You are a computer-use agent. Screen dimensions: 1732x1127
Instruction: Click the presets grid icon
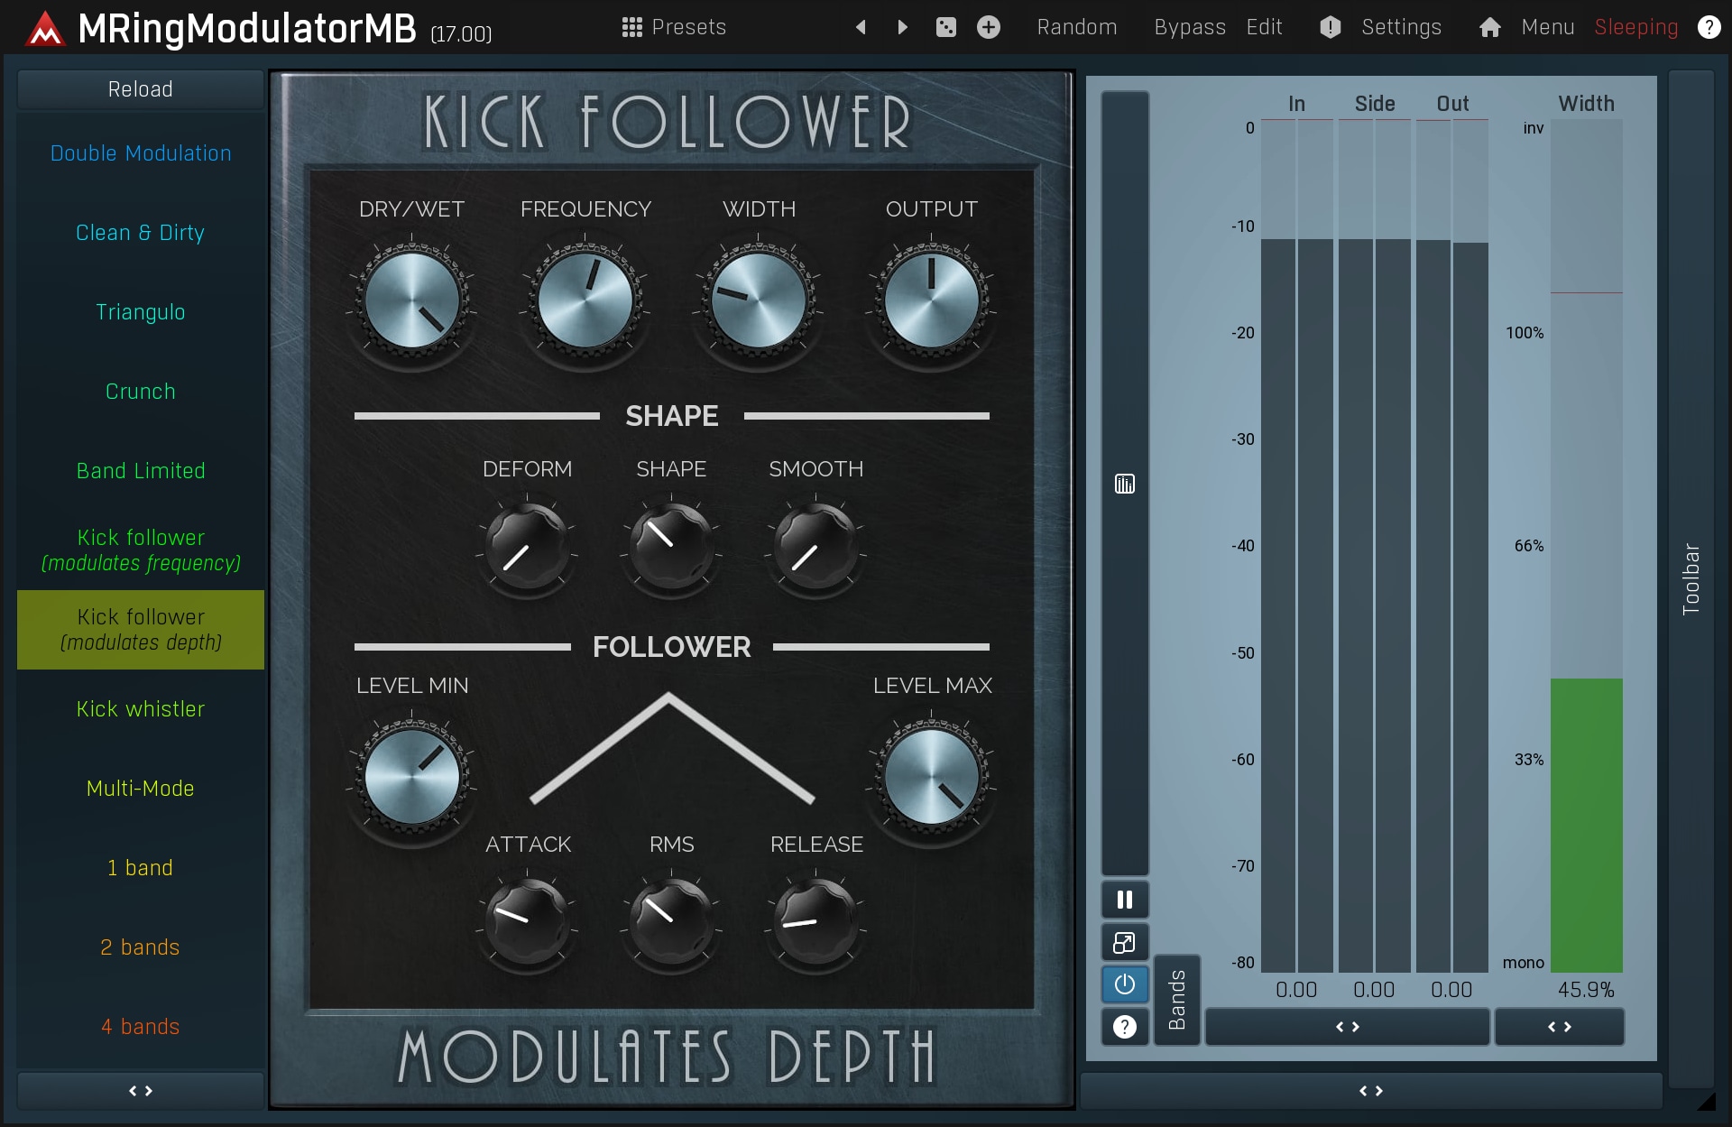(x=631, y=27)
